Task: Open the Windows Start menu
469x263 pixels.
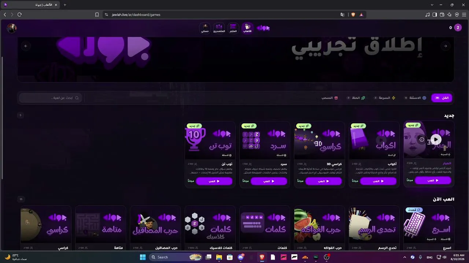Action: click(143, 257)
